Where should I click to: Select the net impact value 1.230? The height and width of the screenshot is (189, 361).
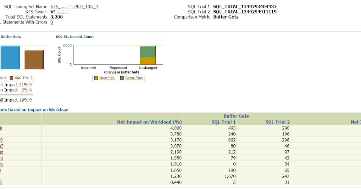coord(176,176)
